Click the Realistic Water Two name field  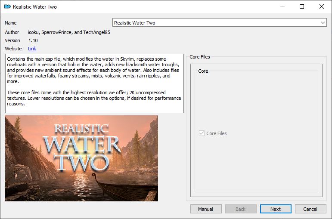(x=219, y=23)
